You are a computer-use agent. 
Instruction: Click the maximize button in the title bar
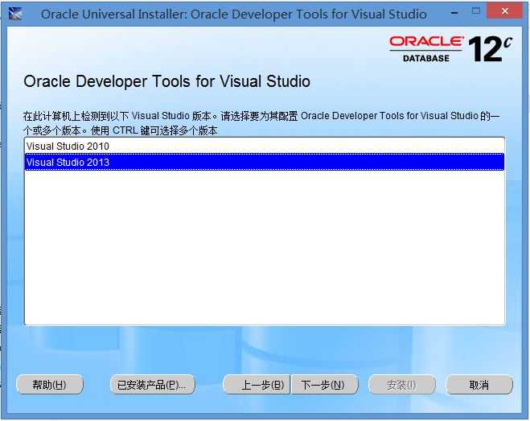coord(476,11)
